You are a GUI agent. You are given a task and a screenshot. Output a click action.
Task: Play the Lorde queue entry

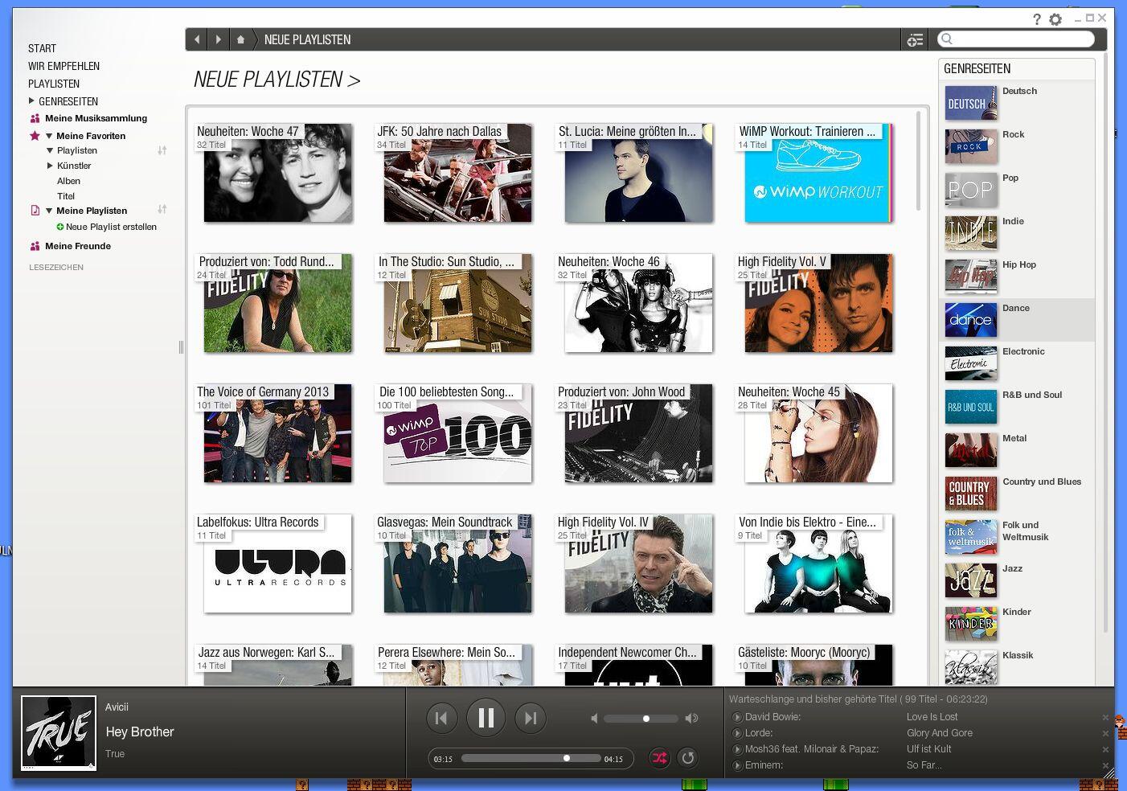coord(737,733)
